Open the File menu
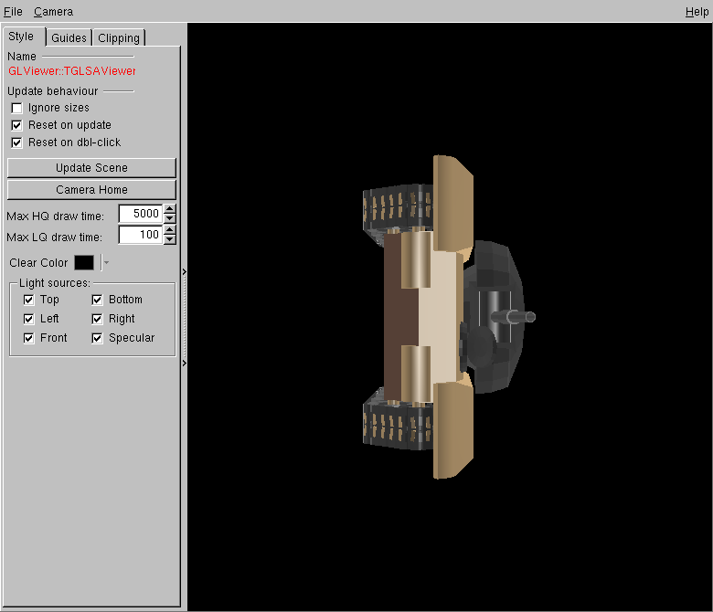Viewport: 713px width, 612px height. pos(13,11)
